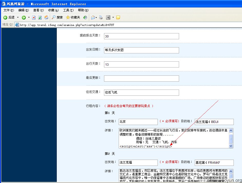Image resolution: width=242 pixels, height=183 pixels.
Task: Open the 收藏(A) menu
Action: click(53, 10)
